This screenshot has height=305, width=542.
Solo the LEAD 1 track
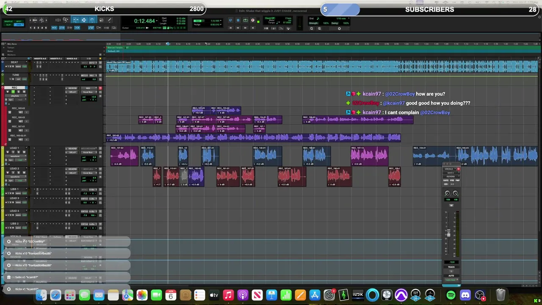point(19,152)
